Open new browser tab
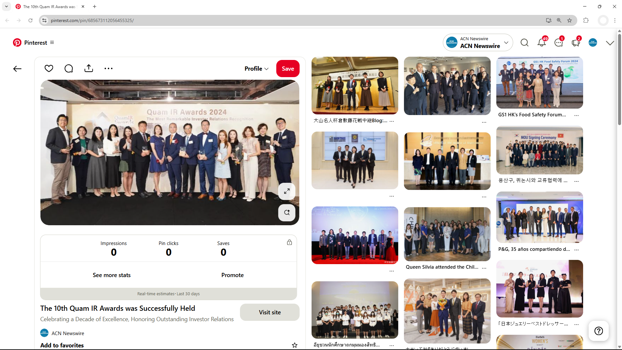 click(95, 6)
